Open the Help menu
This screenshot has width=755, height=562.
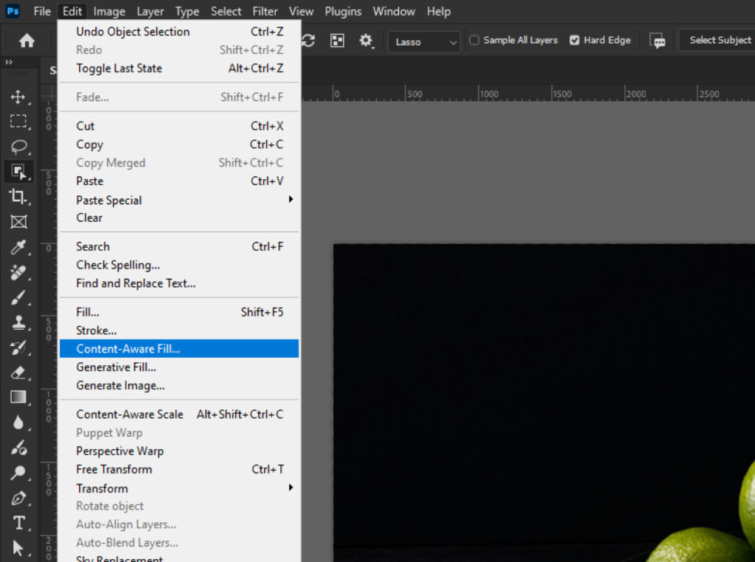pos(439,11)
